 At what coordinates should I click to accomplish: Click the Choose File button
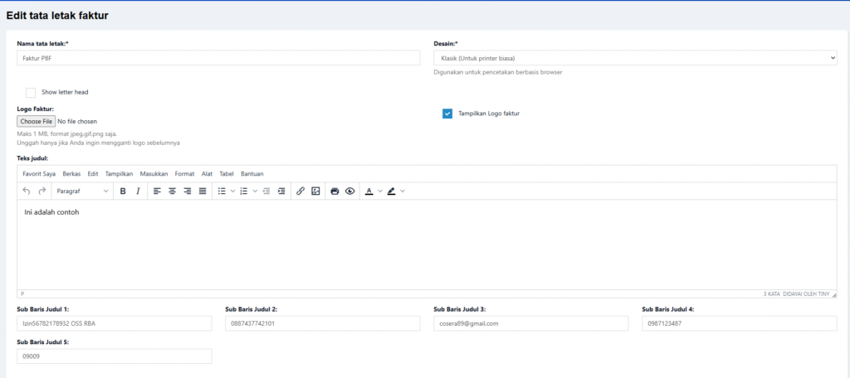[37, 122]
